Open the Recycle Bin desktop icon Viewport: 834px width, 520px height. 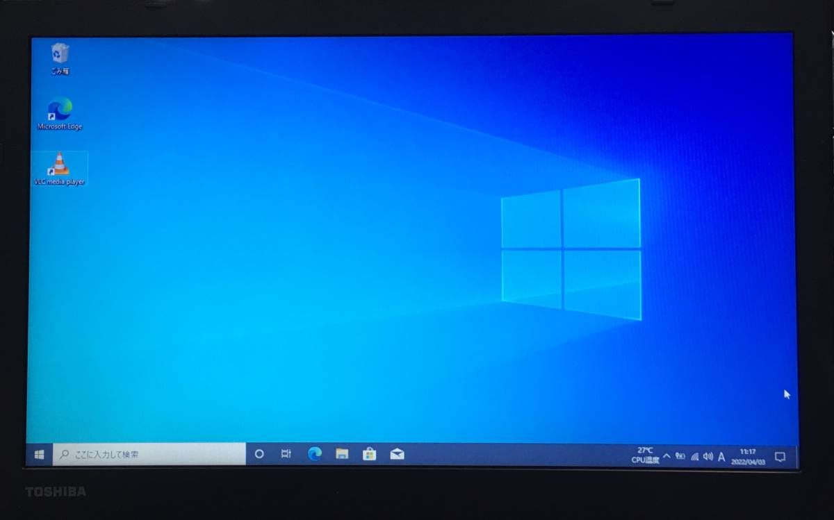point(60,58)
